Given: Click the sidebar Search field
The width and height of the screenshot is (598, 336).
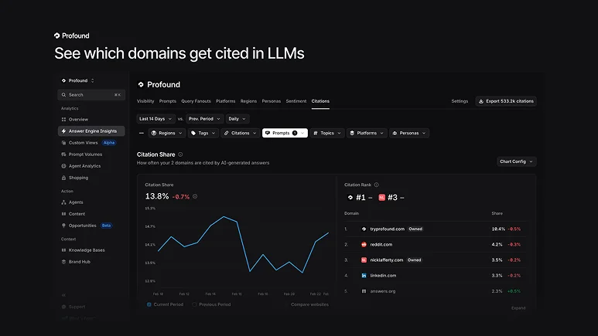Looking at the screenshot, I should coord(91,95).
